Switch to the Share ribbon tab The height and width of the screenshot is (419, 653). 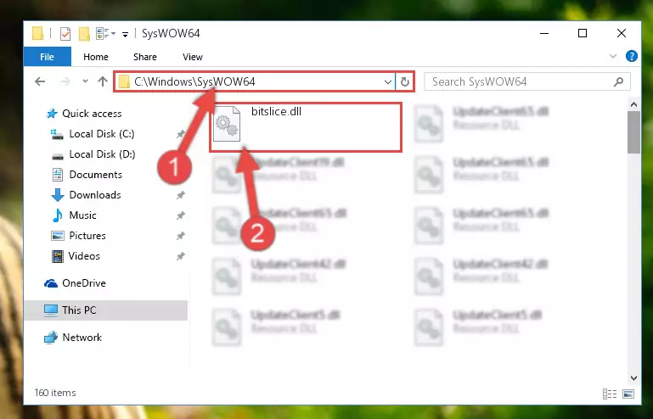pos(145,57)
